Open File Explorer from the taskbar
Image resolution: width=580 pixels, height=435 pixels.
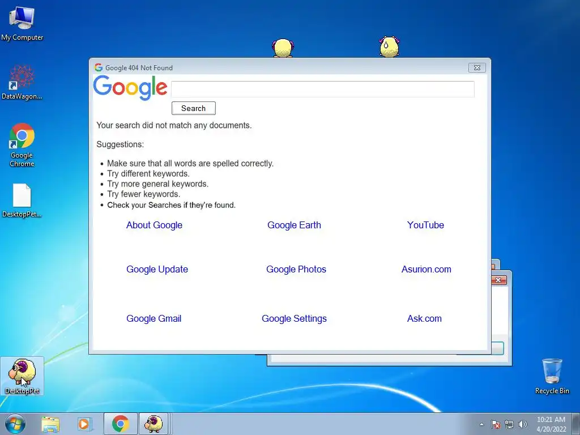point(50,424)
